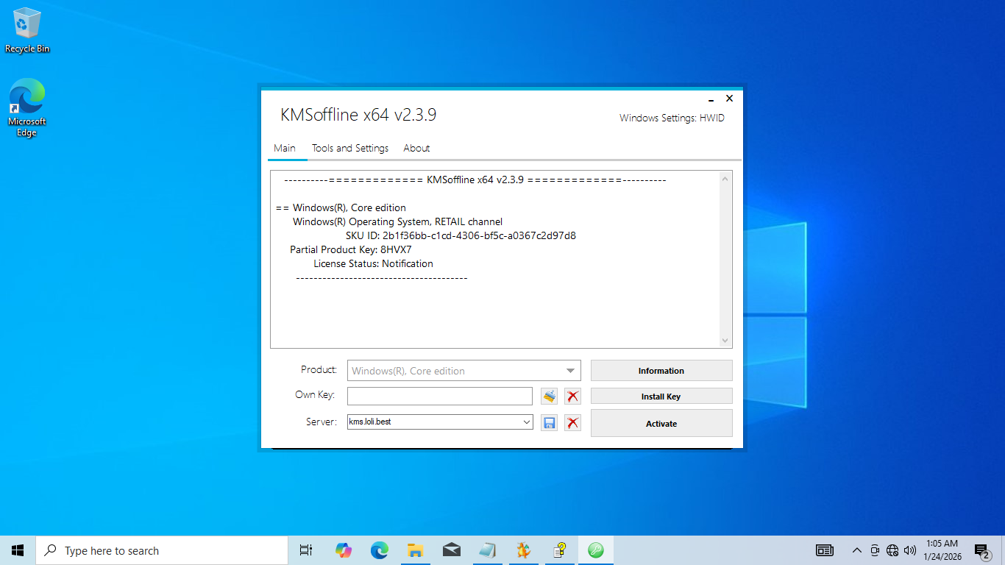Click the red X next to Server
The height and width of the screenshot is (565, 1005).
[572, 423]
